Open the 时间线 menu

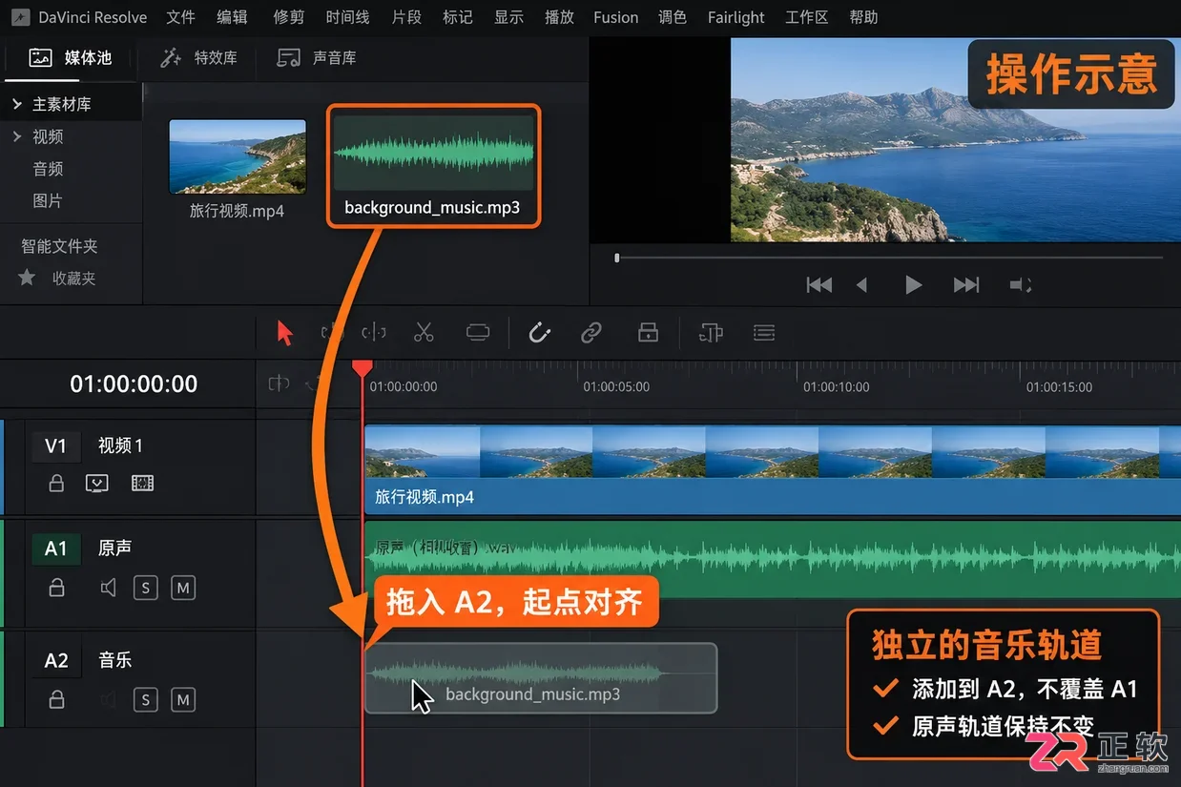point(347,17)
